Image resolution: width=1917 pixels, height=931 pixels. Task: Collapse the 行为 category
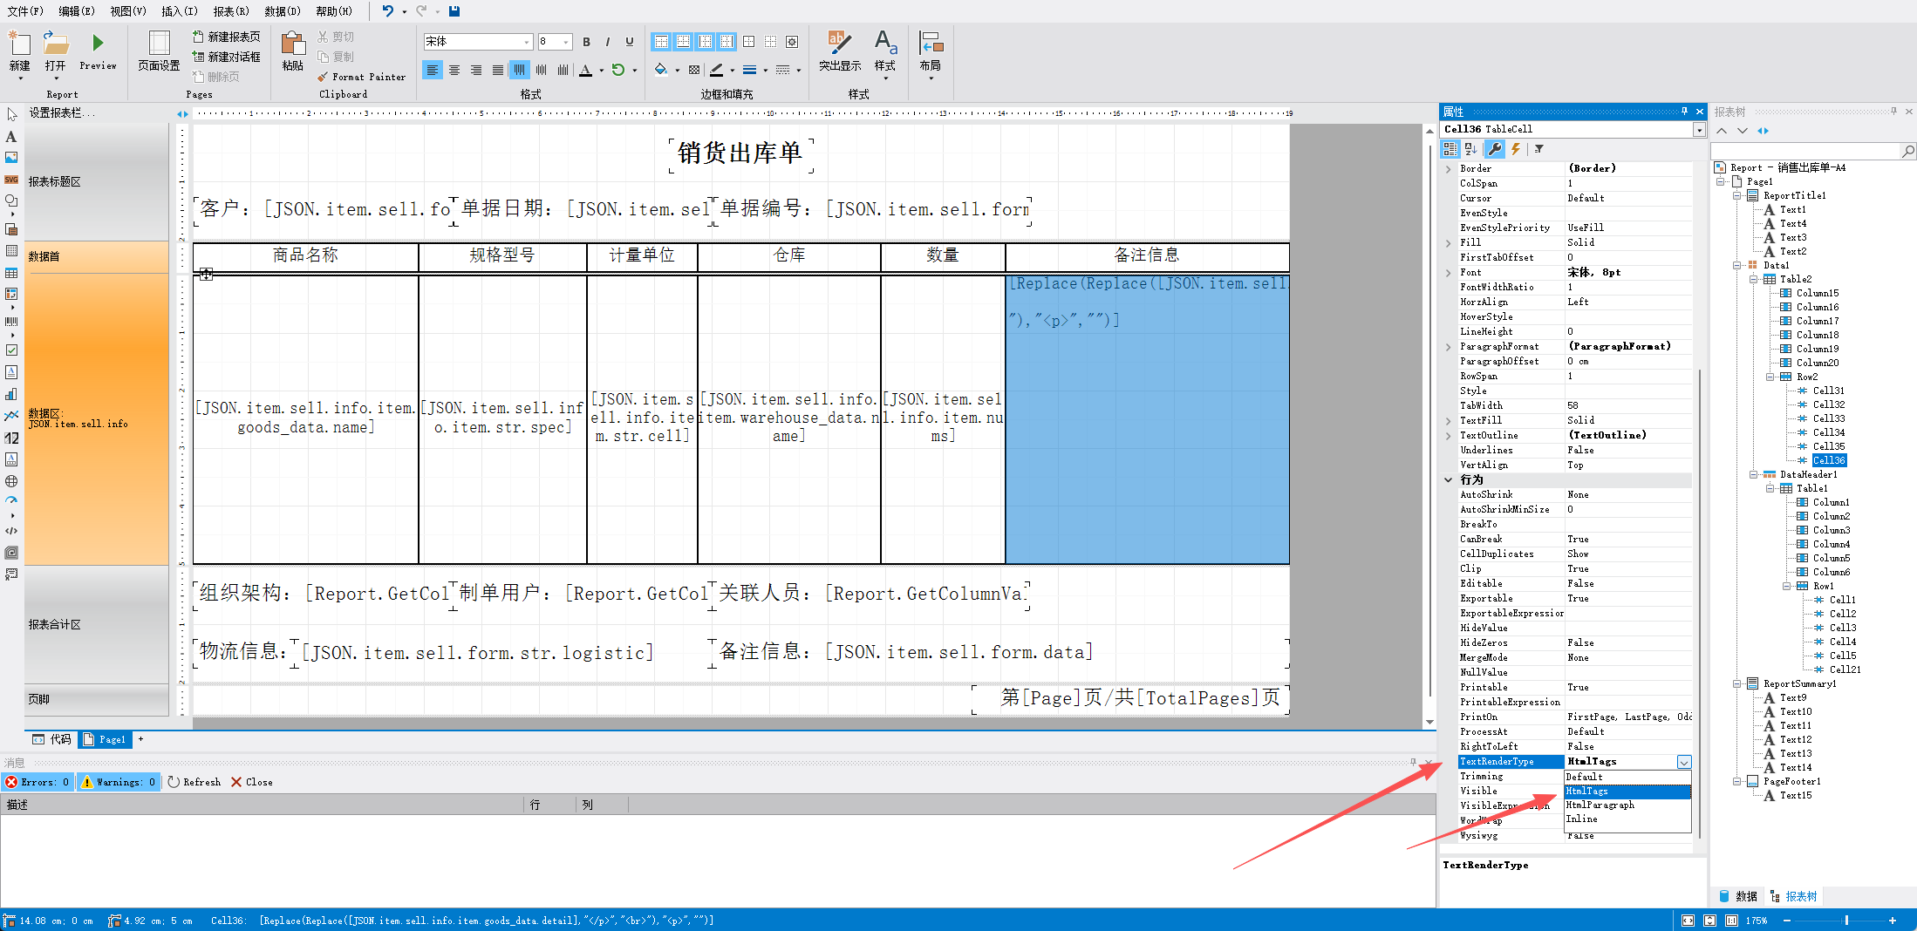click(x=1449, y=480)
